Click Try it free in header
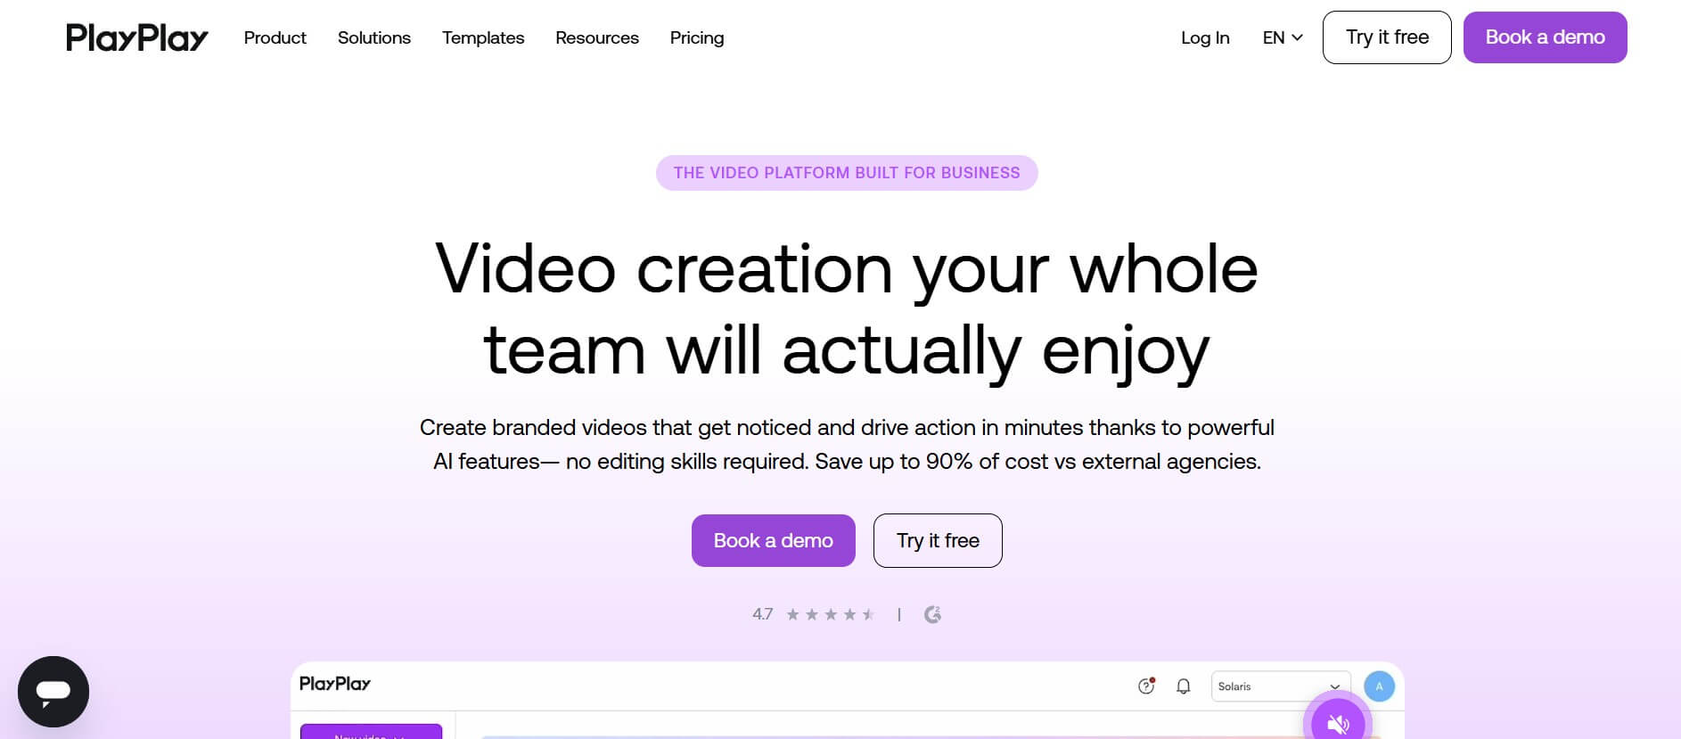Screen dimensions: 1681x739 point(1387,37)
